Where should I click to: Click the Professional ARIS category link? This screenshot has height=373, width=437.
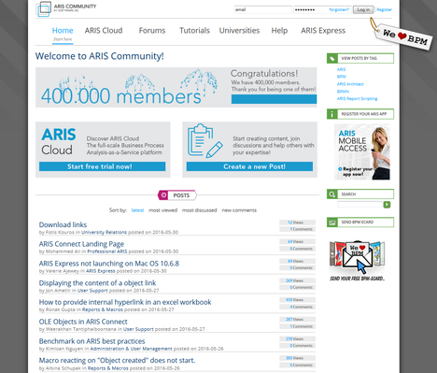click(107, 251)
